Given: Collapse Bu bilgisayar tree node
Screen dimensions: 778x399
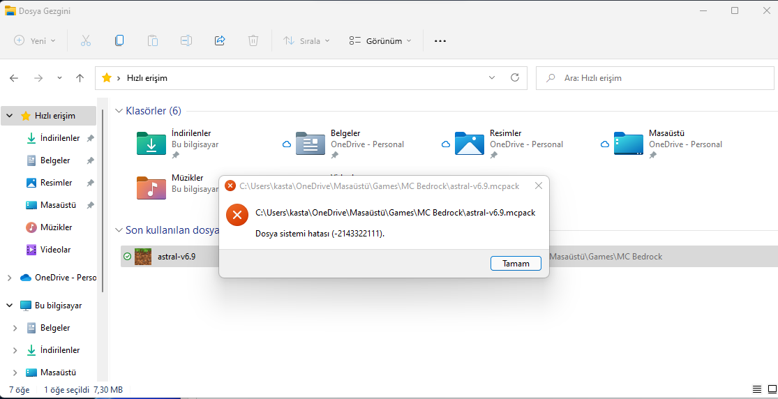Looking at the screenshot, I should tap(9, 306).
